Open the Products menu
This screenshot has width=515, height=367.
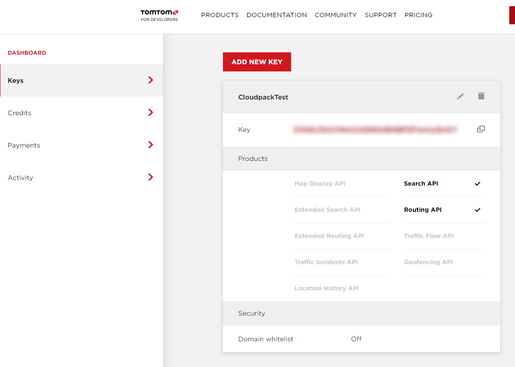tap(220, 15)
